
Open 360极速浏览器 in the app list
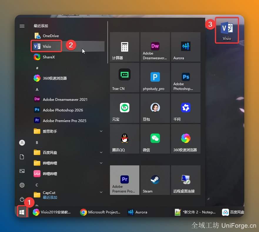pos(68,78)
